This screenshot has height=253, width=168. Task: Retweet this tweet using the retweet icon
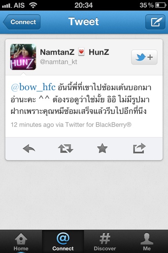(66, 148)
